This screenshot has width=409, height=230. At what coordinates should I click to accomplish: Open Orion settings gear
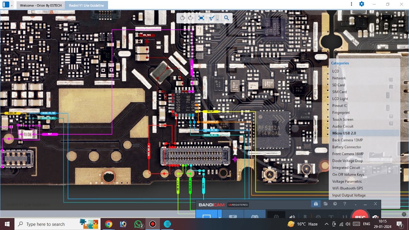point(362,4)
